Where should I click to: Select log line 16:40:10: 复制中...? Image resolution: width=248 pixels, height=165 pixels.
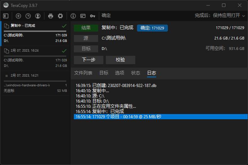(x=161, y=91)
